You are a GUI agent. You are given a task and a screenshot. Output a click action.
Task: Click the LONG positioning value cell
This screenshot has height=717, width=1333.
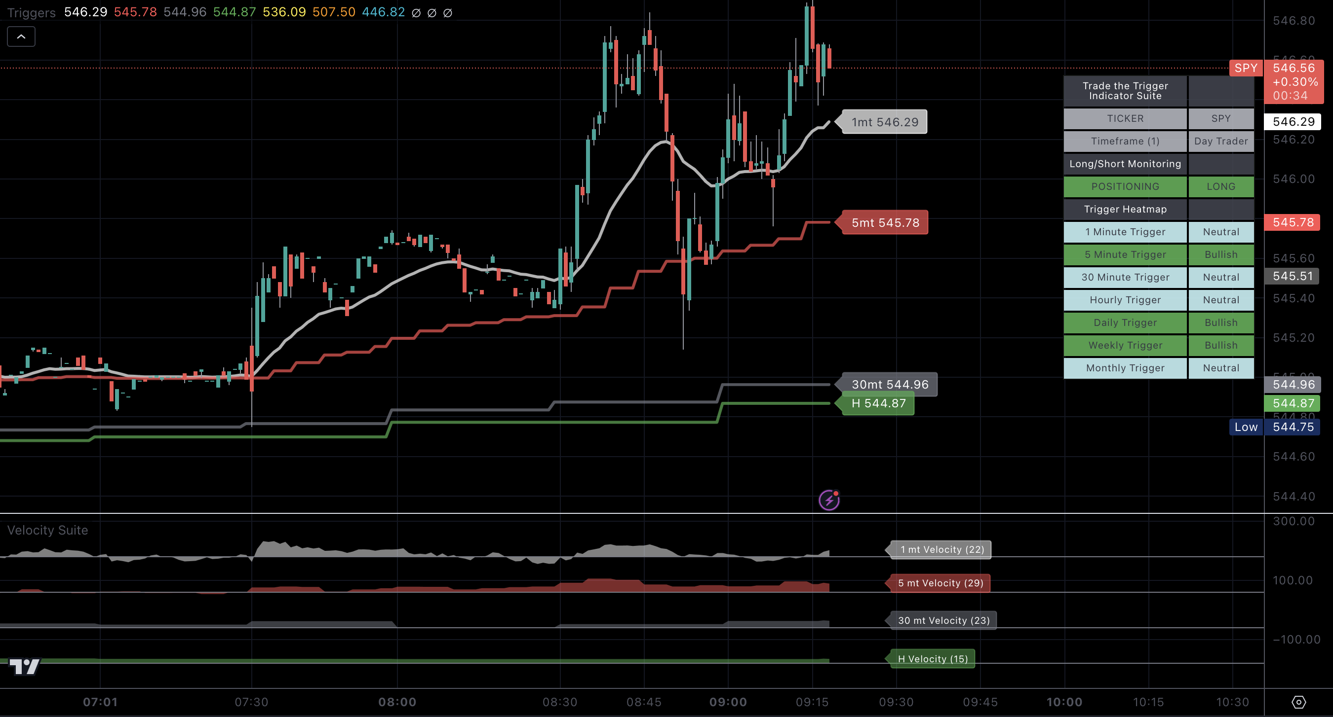pos(1221,186)
